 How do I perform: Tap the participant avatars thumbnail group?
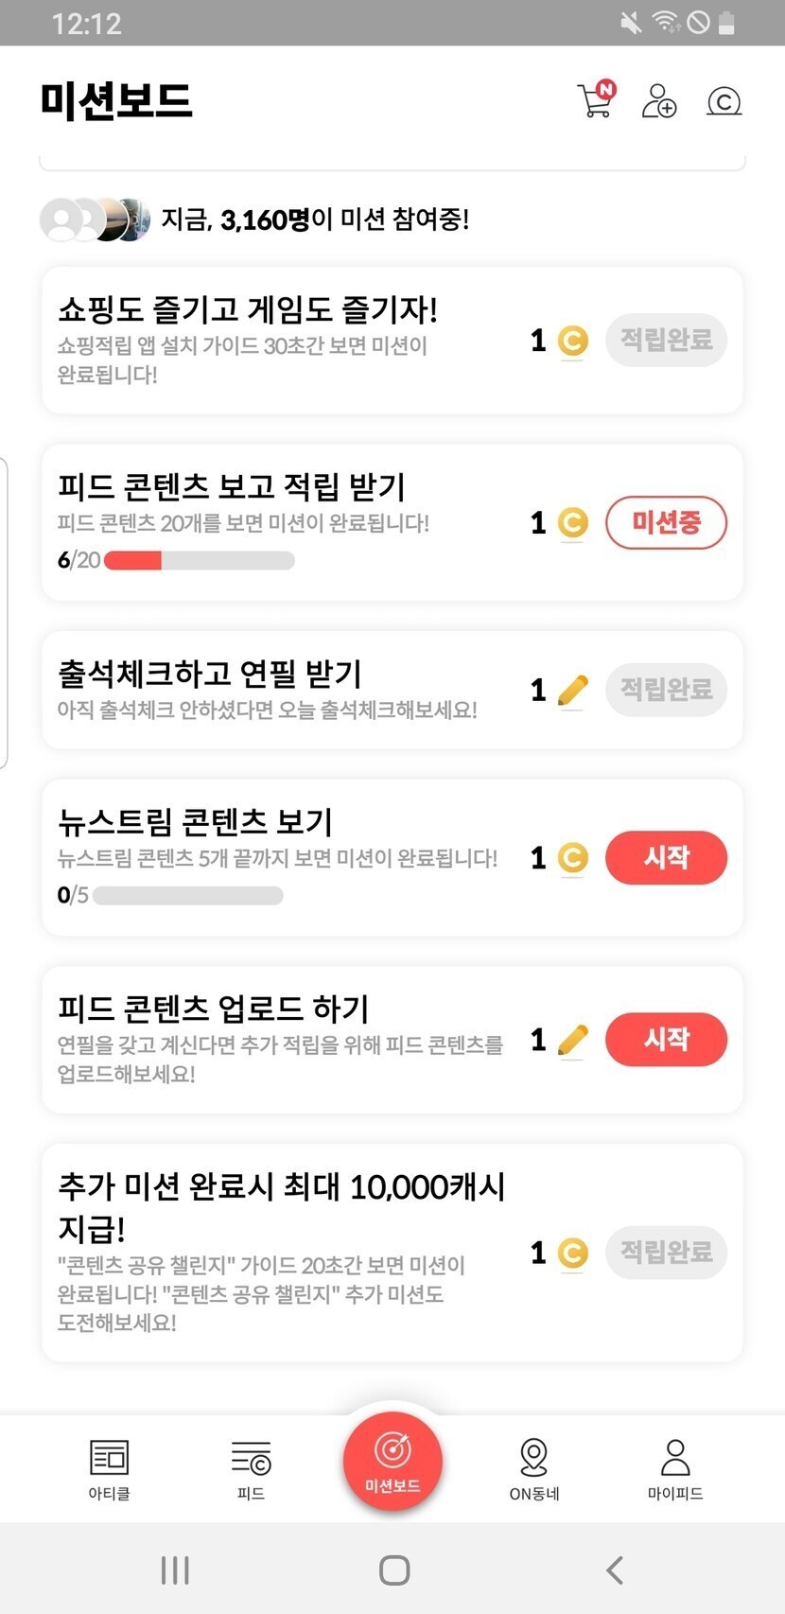95,219
